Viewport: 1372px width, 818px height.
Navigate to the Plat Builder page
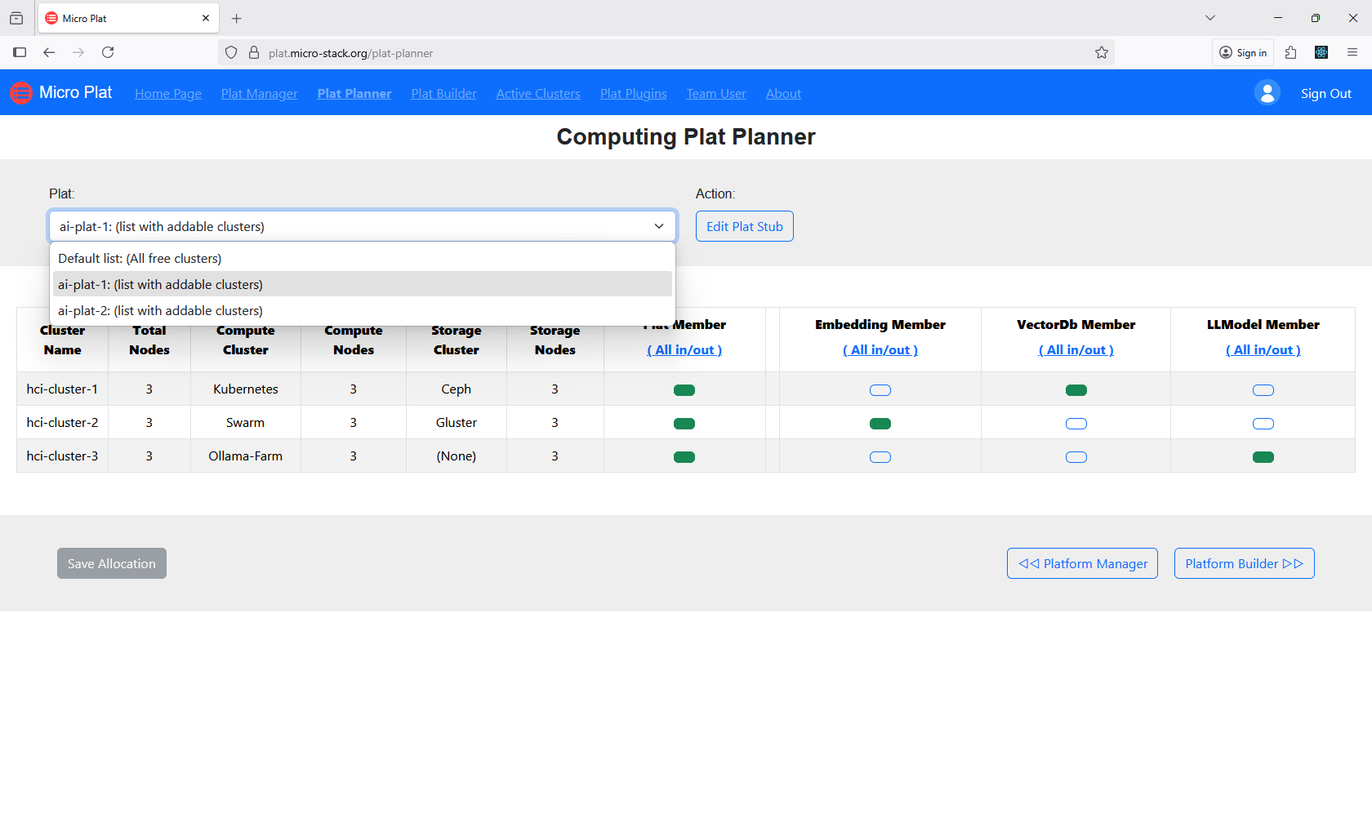coord(443,93)
